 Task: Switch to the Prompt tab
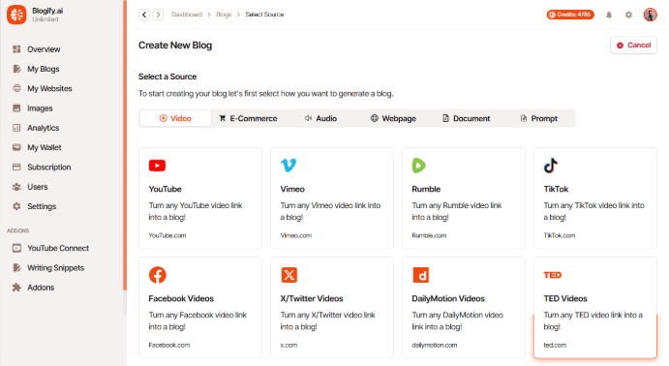539,118
